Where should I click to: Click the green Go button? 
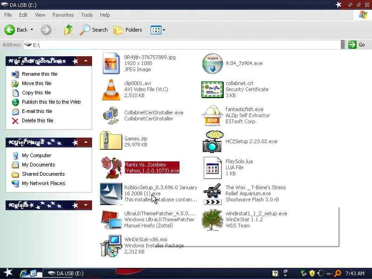coord(357,45)
